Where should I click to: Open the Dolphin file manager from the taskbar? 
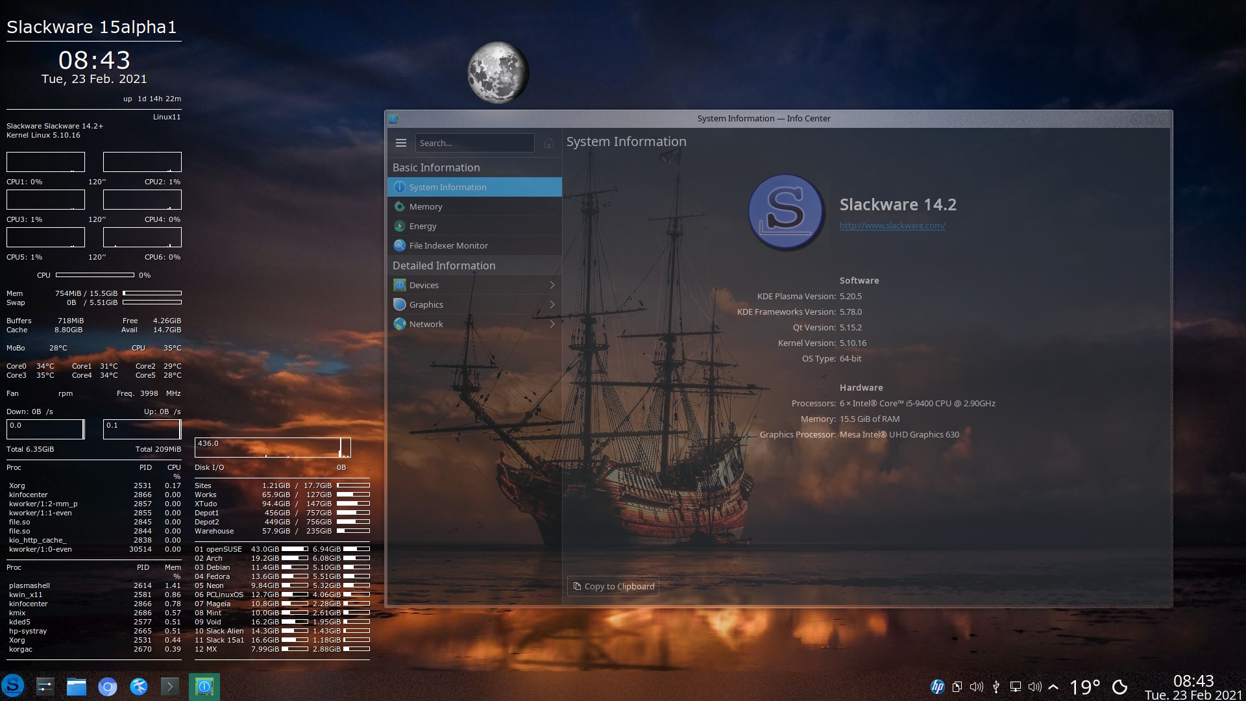[x=77, y=686]
